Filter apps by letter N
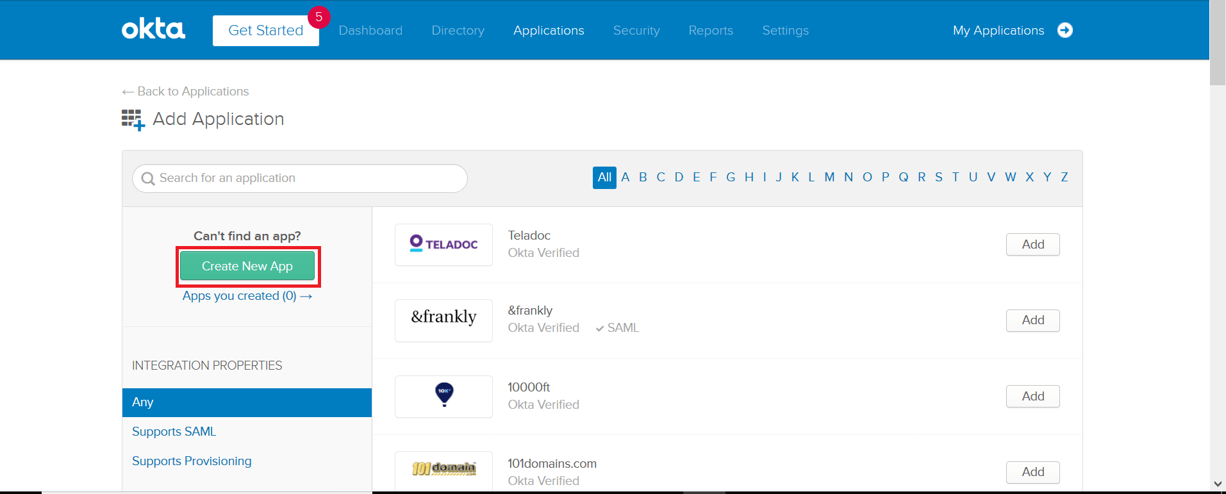Screen dimensions: 1226x494 (x=849, y=177)
